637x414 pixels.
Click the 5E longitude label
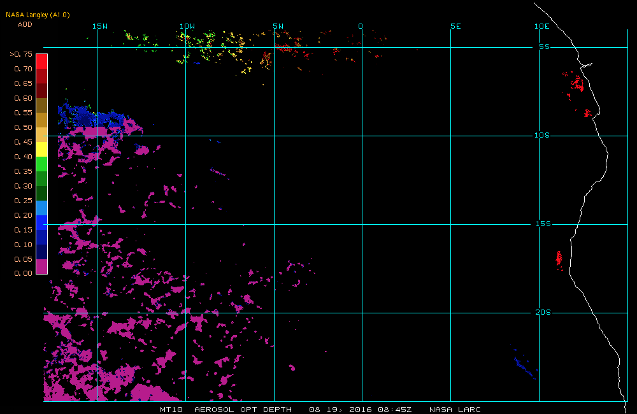point(455,26)
